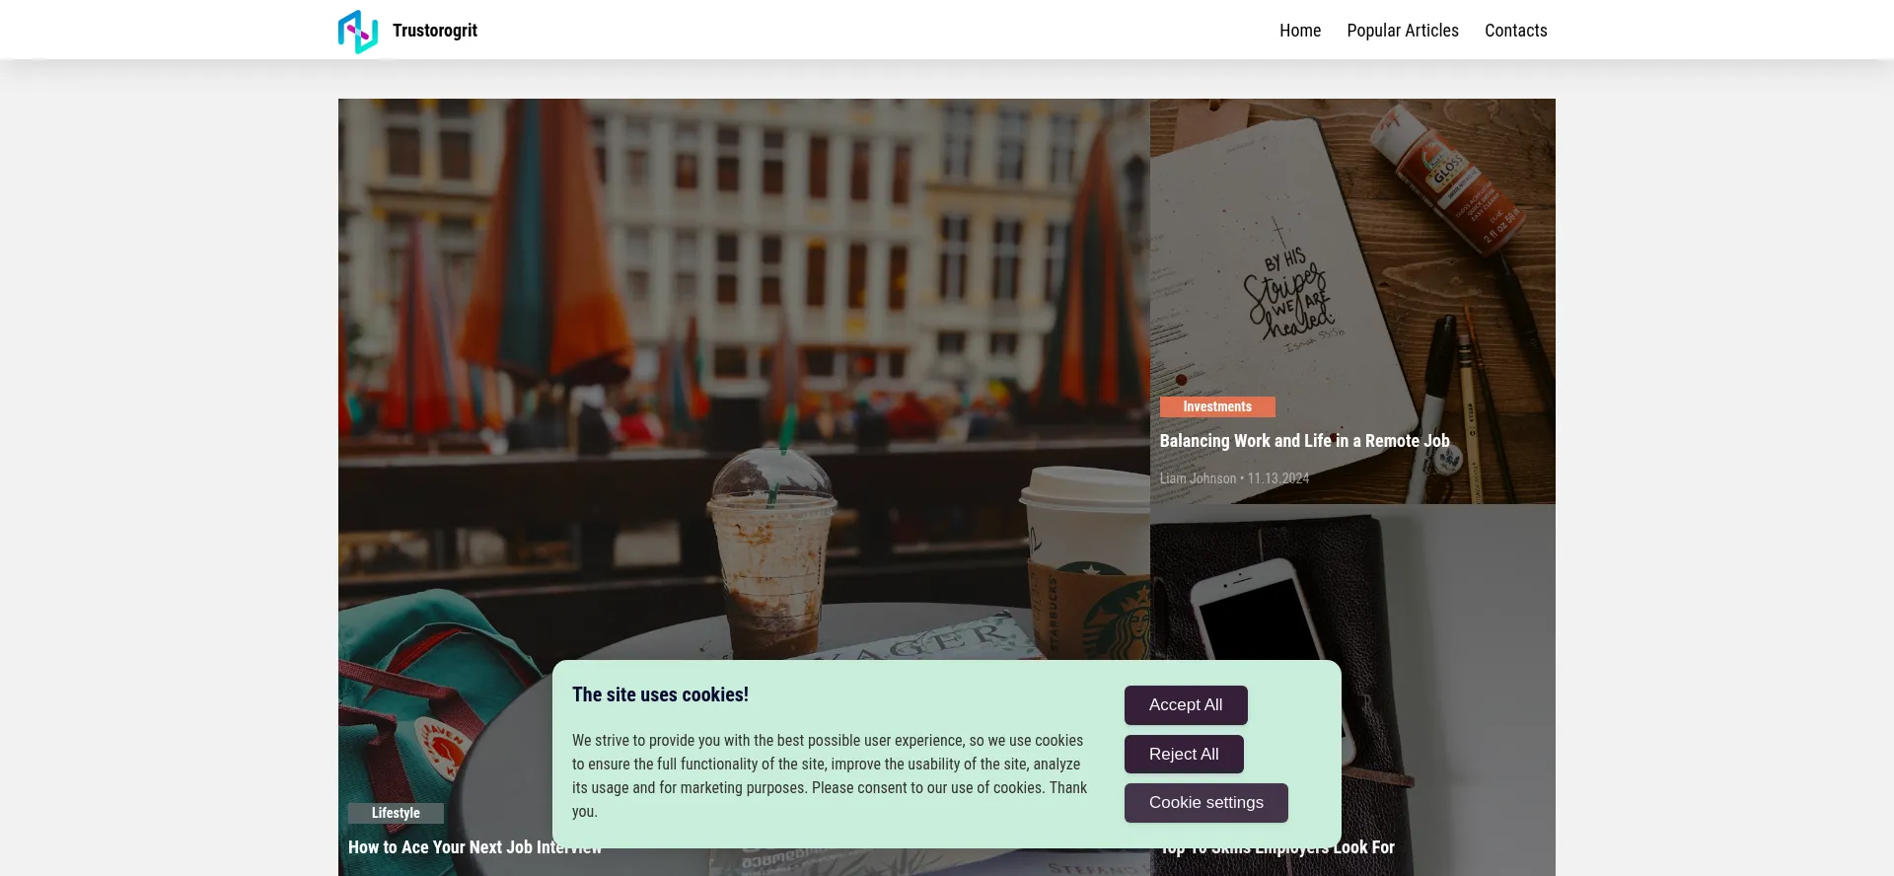Go to the Home menu item
This screenshot has width=1894, height=876.
tap(1300, 31)
